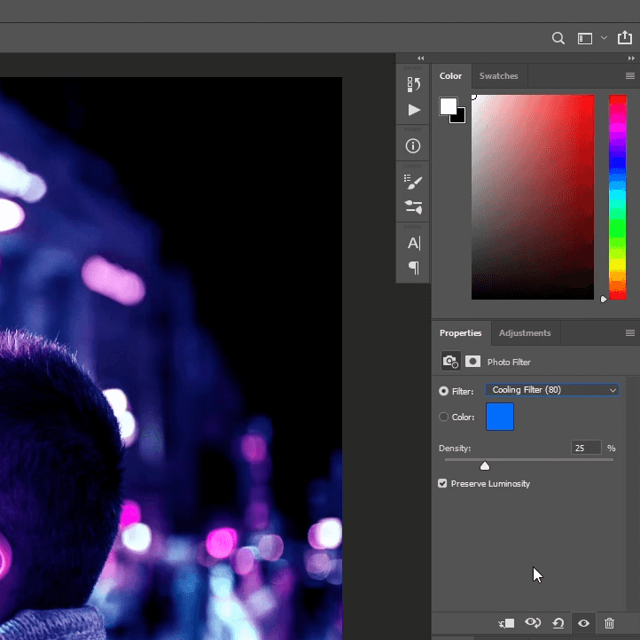640x640 pixels.
Task: Open the Actions panel play icon
Action: pos(414,110)
